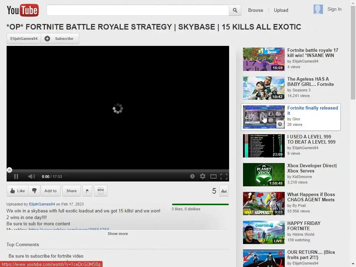Screen dimensions: 356x267
Task: Click '139 watching' text
Action: (298, 240)
